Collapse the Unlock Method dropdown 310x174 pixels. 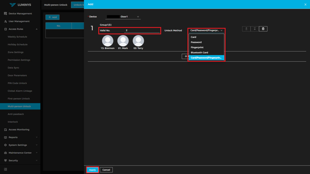coord(206,30)
